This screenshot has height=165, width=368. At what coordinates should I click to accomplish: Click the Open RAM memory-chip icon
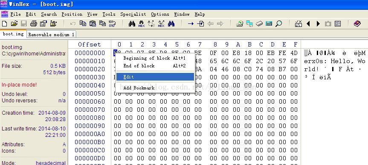[259, 24]
